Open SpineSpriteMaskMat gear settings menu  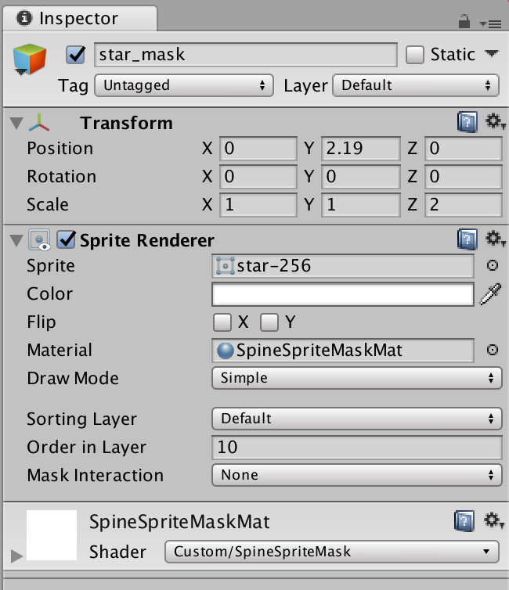tap(493, 521)
